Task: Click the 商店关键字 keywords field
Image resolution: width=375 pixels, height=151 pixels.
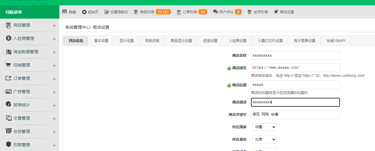Action: coord(295,115)
